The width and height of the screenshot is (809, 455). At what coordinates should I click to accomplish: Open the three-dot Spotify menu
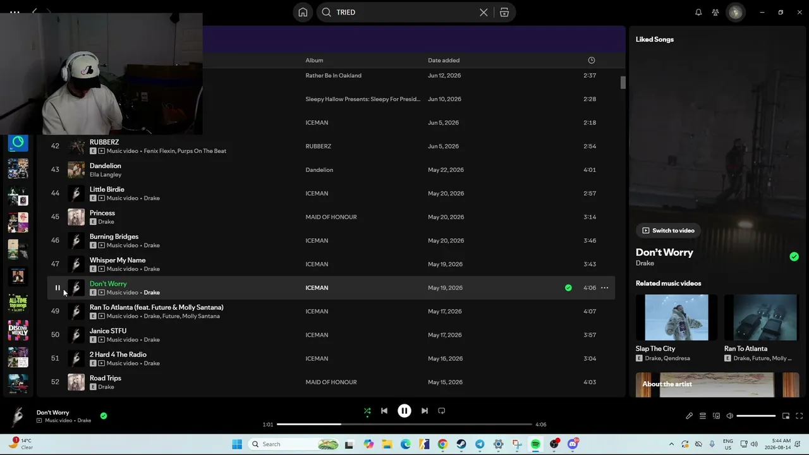point(15,12)
